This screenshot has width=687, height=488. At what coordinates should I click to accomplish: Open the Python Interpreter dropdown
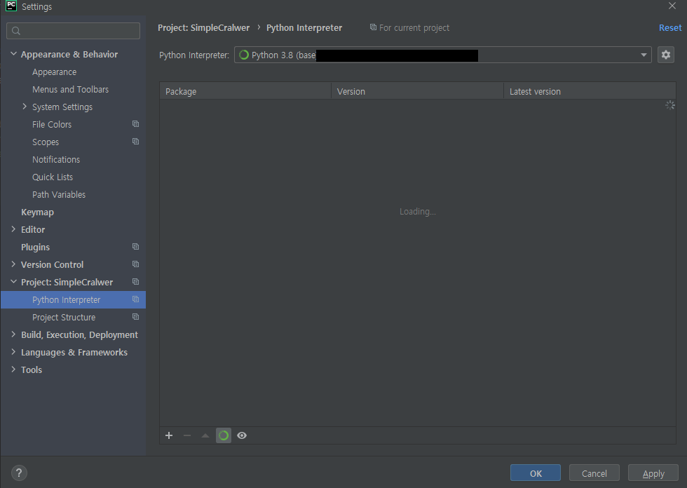(x=442, y=55)
